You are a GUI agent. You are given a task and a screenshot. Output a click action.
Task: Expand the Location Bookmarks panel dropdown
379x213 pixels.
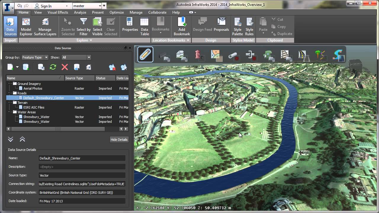[188, 40]
